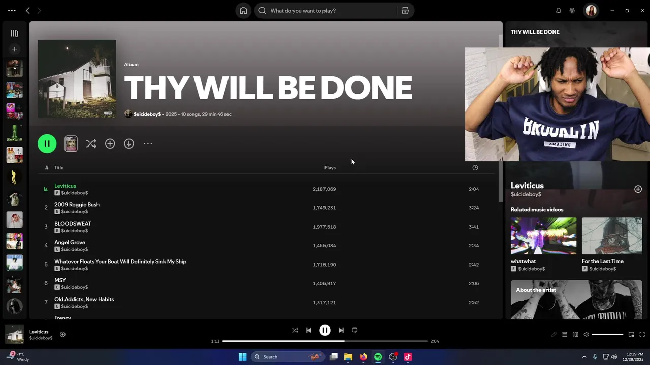
Task: Download the album
Action: (x=129, y=144)
